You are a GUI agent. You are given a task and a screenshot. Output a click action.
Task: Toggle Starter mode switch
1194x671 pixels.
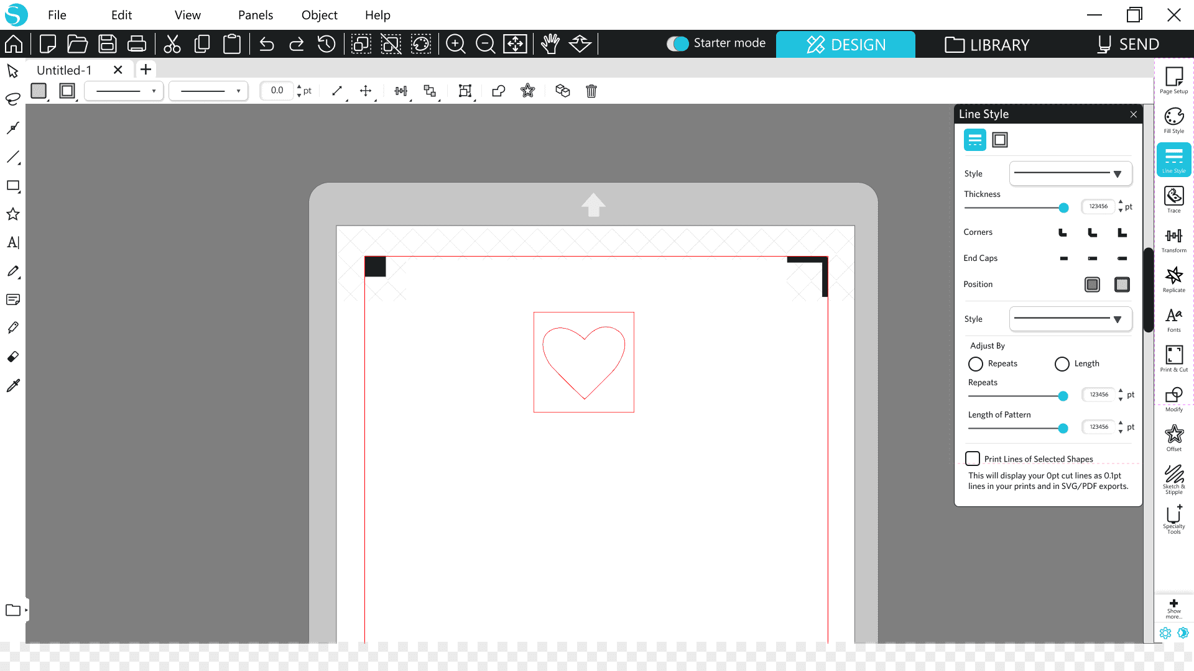(678, 43)
